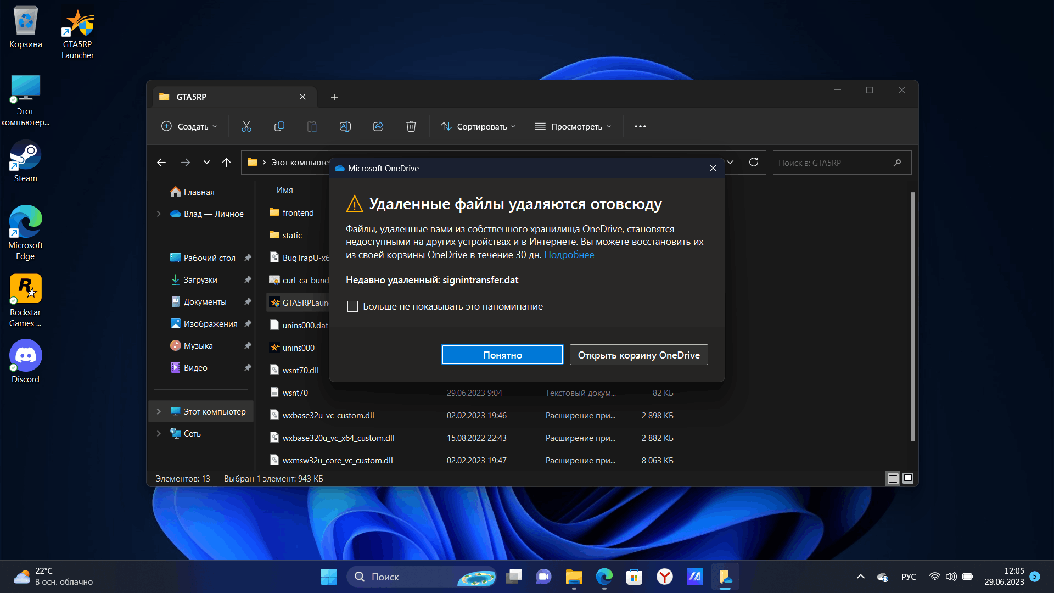Open GTA5RP Launcher desktop shortcut

coord(77,34)
